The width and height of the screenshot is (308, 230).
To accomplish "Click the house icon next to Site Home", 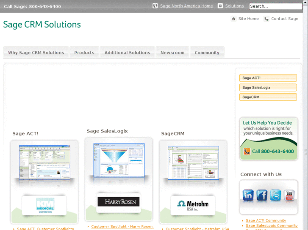I will (x=233, y=19).
